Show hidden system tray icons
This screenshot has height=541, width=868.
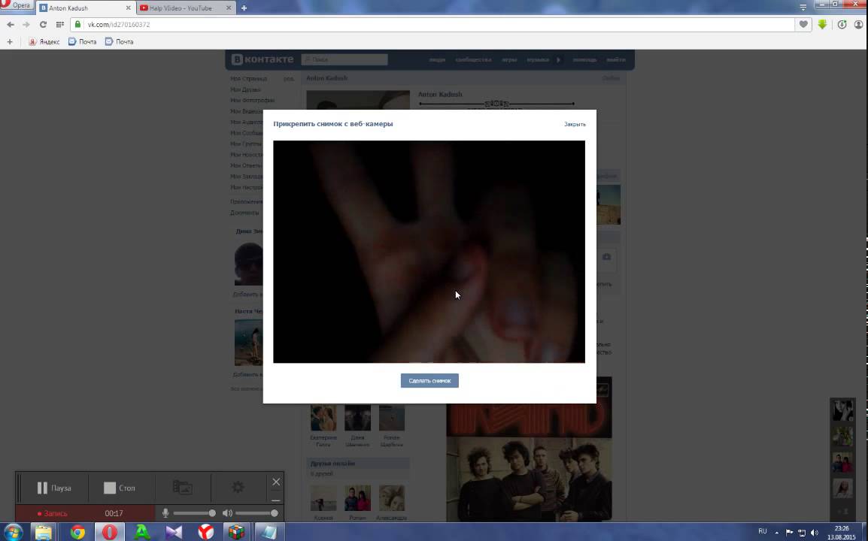pyautogui.click(x=777, y=533)
